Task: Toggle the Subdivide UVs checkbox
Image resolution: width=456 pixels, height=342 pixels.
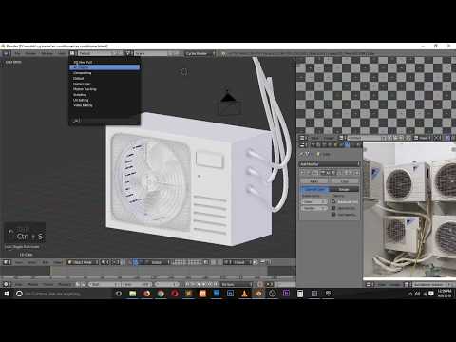Action: [x=333, y=201]
